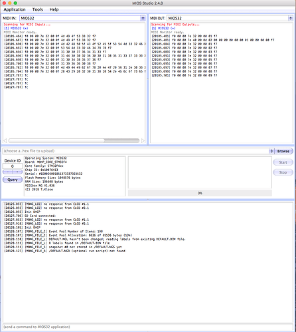Screen dimensions: 296x332
Task: Open the Help menu
Action: coord(54,9)
